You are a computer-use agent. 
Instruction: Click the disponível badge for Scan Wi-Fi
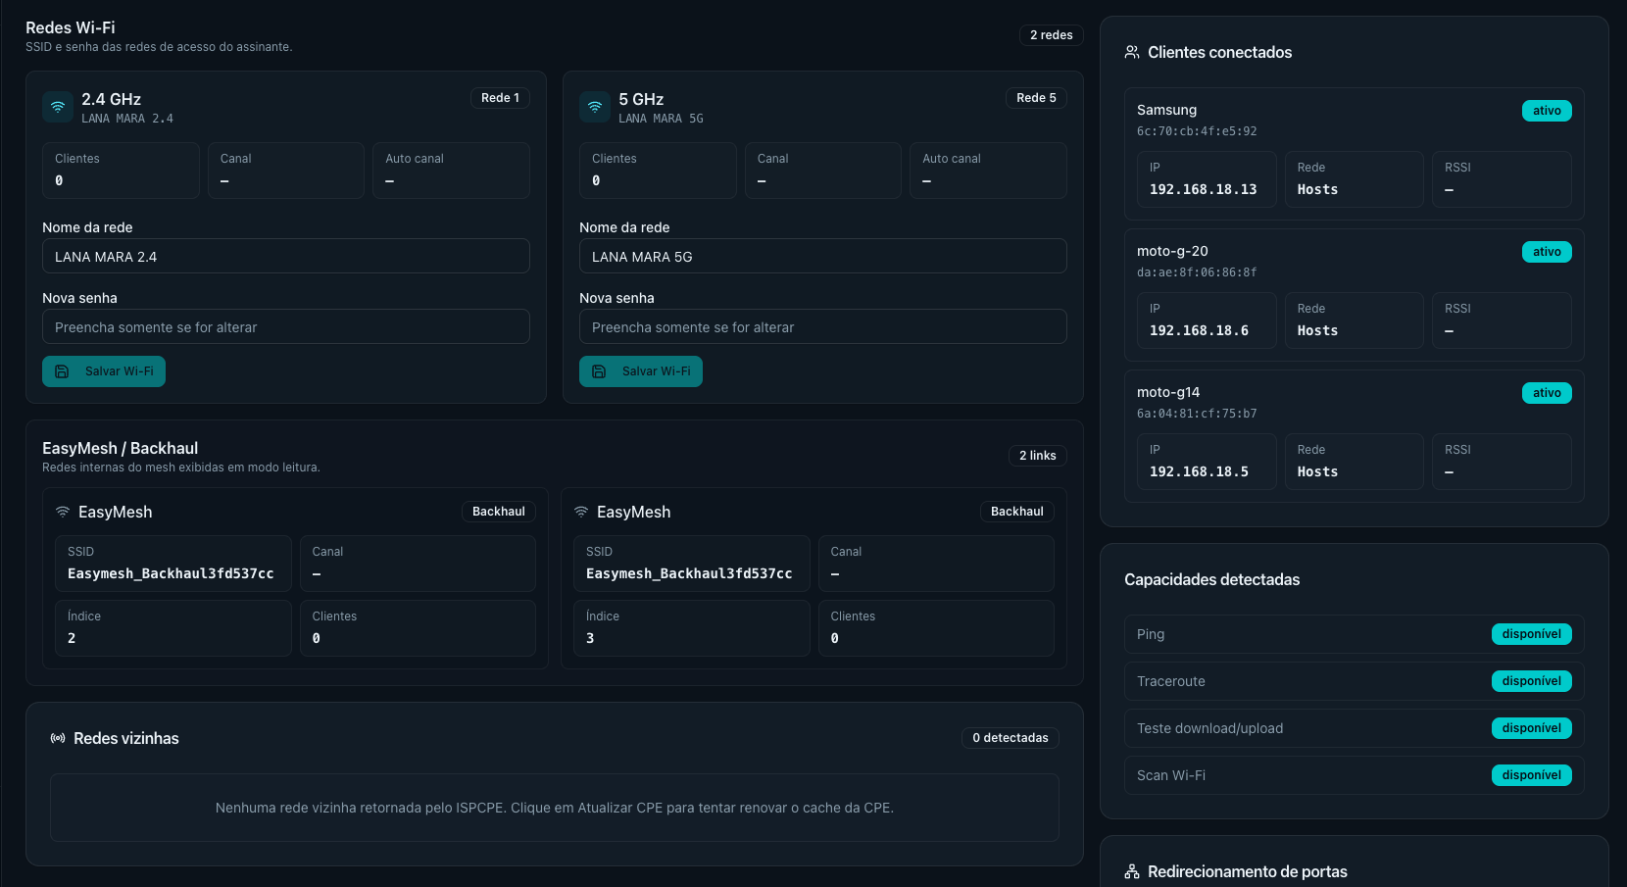[x=1532, y=775]
